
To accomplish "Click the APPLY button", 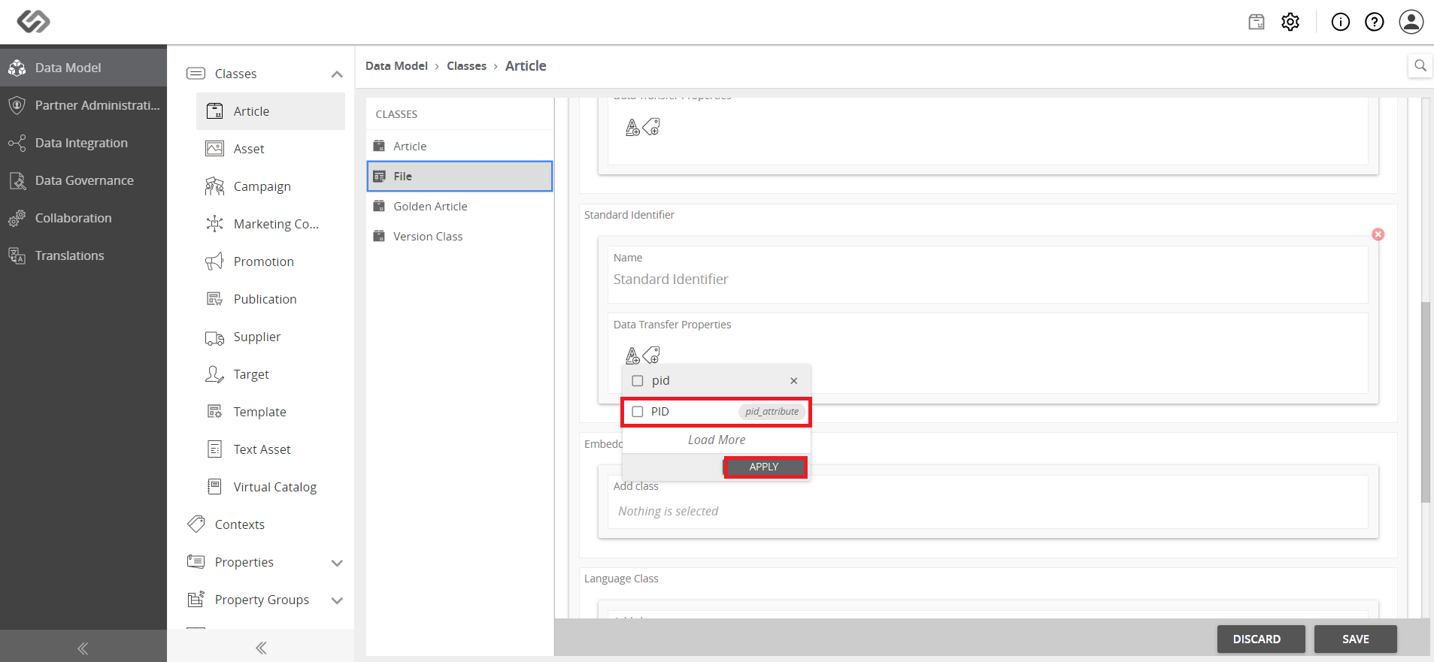I will click(x=765, y=467).
